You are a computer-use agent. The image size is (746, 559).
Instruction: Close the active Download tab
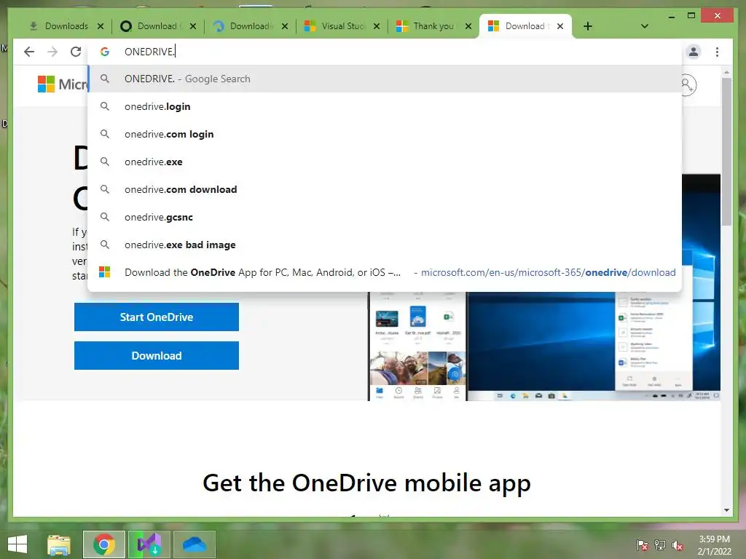[560, 26]
